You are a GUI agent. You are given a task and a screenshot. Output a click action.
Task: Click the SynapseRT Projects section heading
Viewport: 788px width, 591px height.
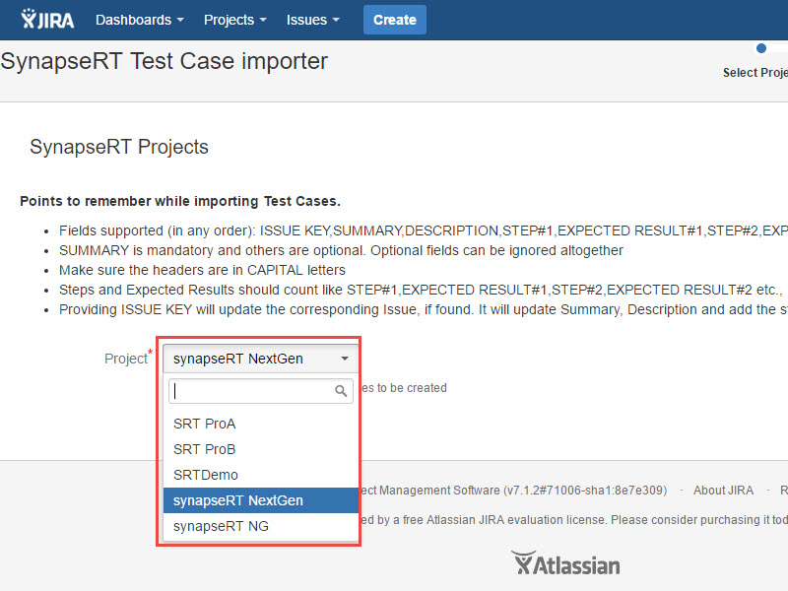pyautogui.click(x=119, y=147)
